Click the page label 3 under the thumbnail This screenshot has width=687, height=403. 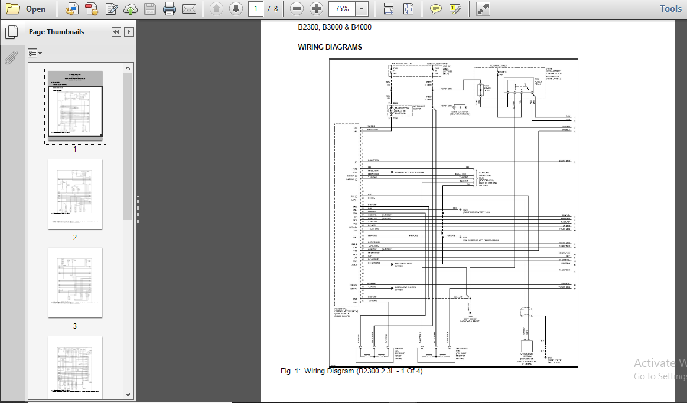(75, 326)
